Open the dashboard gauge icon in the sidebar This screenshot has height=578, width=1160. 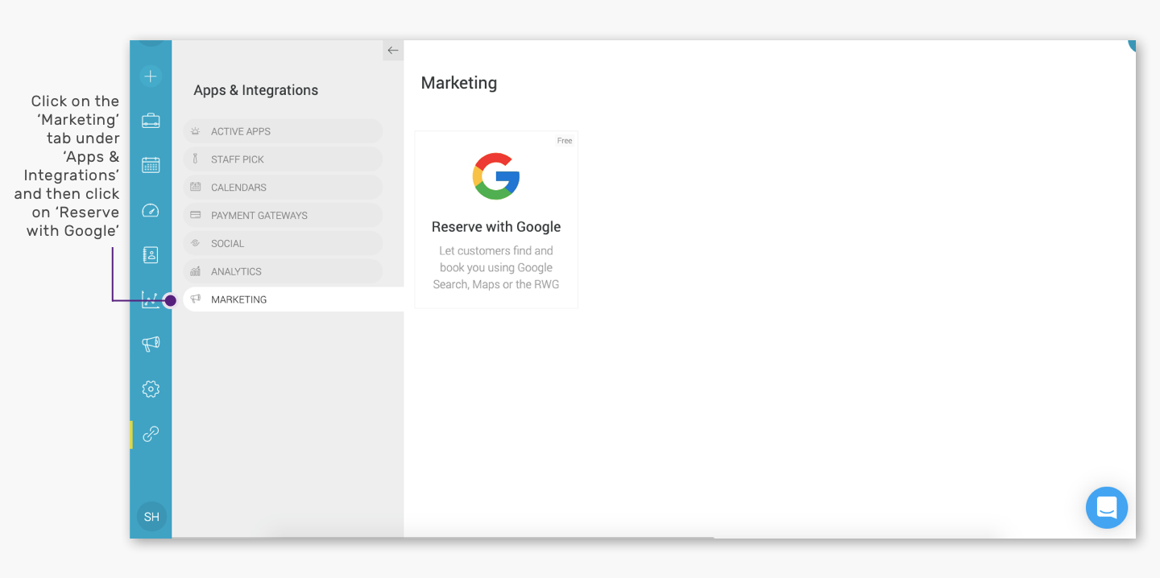point(151,210)
